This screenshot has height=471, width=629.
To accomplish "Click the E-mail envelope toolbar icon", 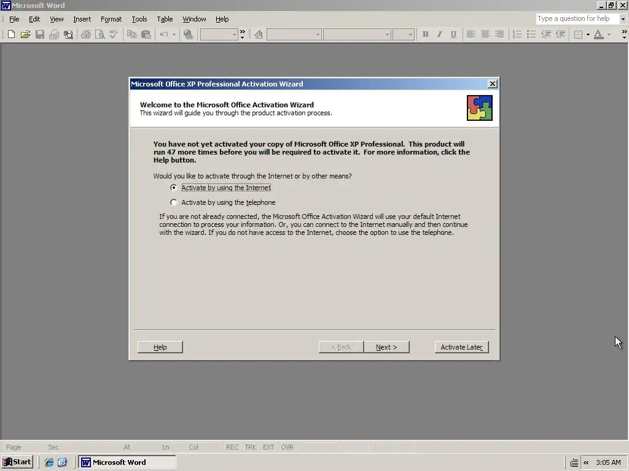I will click(x=54, y=34).
